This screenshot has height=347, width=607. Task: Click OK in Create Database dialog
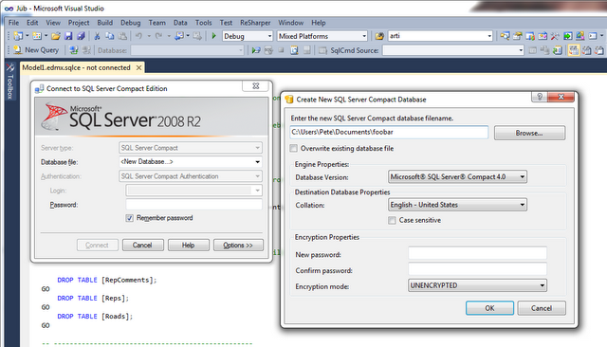coord(489,308)
